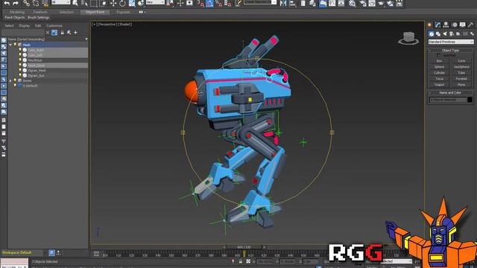Select the Systems category in the Create panel
Image resolution: width=477 pixels, height=268 pixels.
click(x=472, y=33)
